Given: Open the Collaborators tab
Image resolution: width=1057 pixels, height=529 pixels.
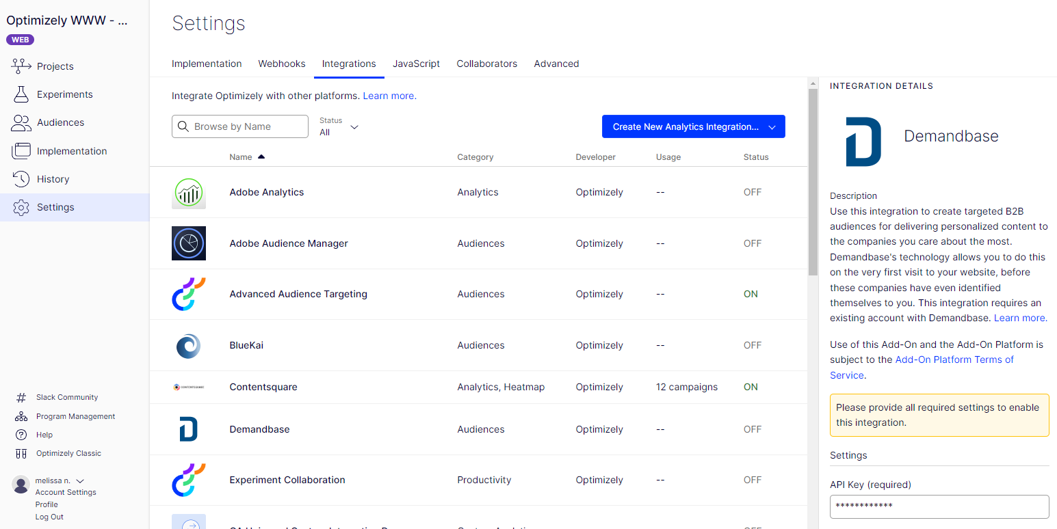Looking at the screenshot, I should (486, 64).
